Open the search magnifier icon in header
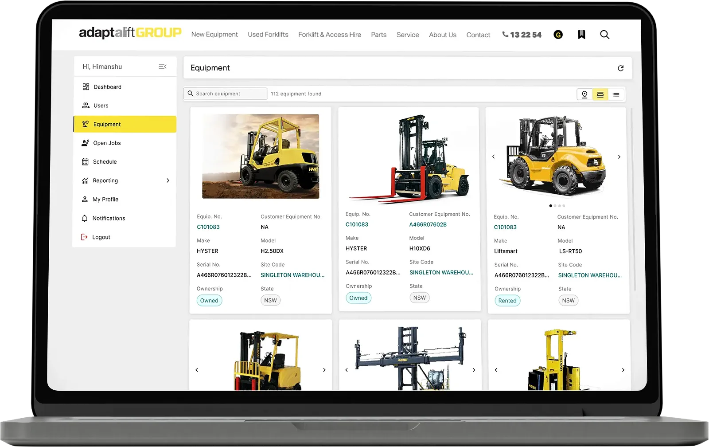The height and width of the screenshot is (447, 709). [604, 35]
